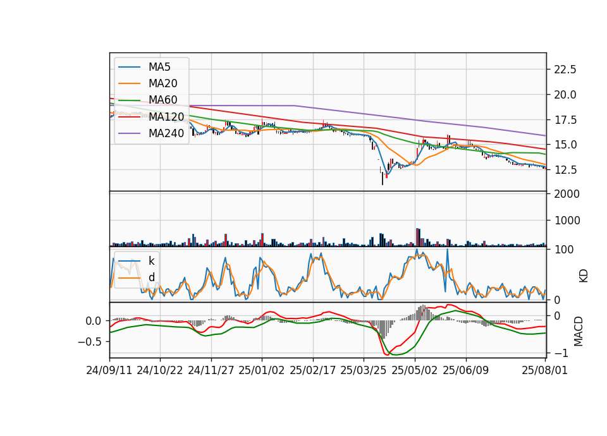The height and width of the screenshot is (436, 607).
Task: Click the MA120 legend label
Action: 166,116
